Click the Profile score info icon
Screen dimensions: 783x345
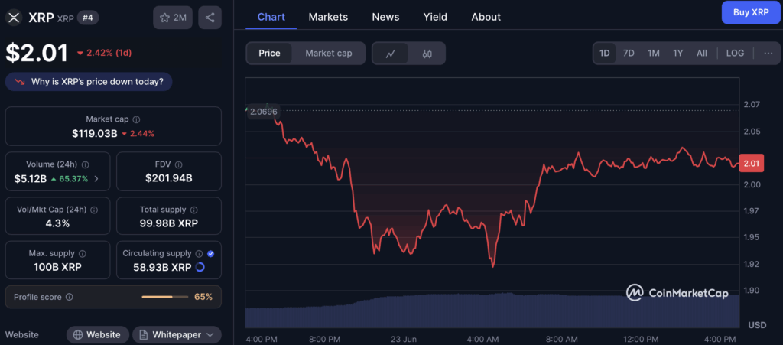70,297
